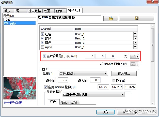Viewport: 159px width, 117px height.
Task: Click the background B value field
Action: [110, 56]
